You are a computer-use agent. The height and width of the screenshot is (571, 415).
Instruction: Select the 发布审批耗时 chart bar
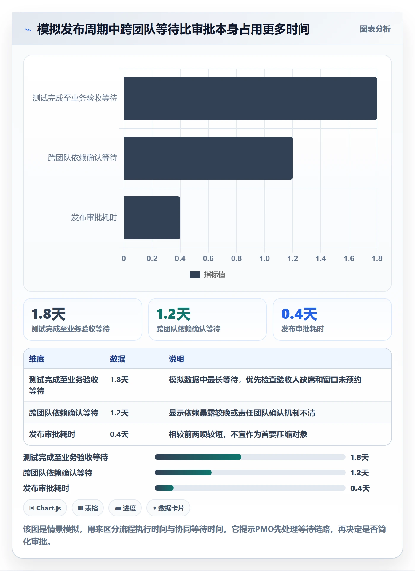(152, 218)
